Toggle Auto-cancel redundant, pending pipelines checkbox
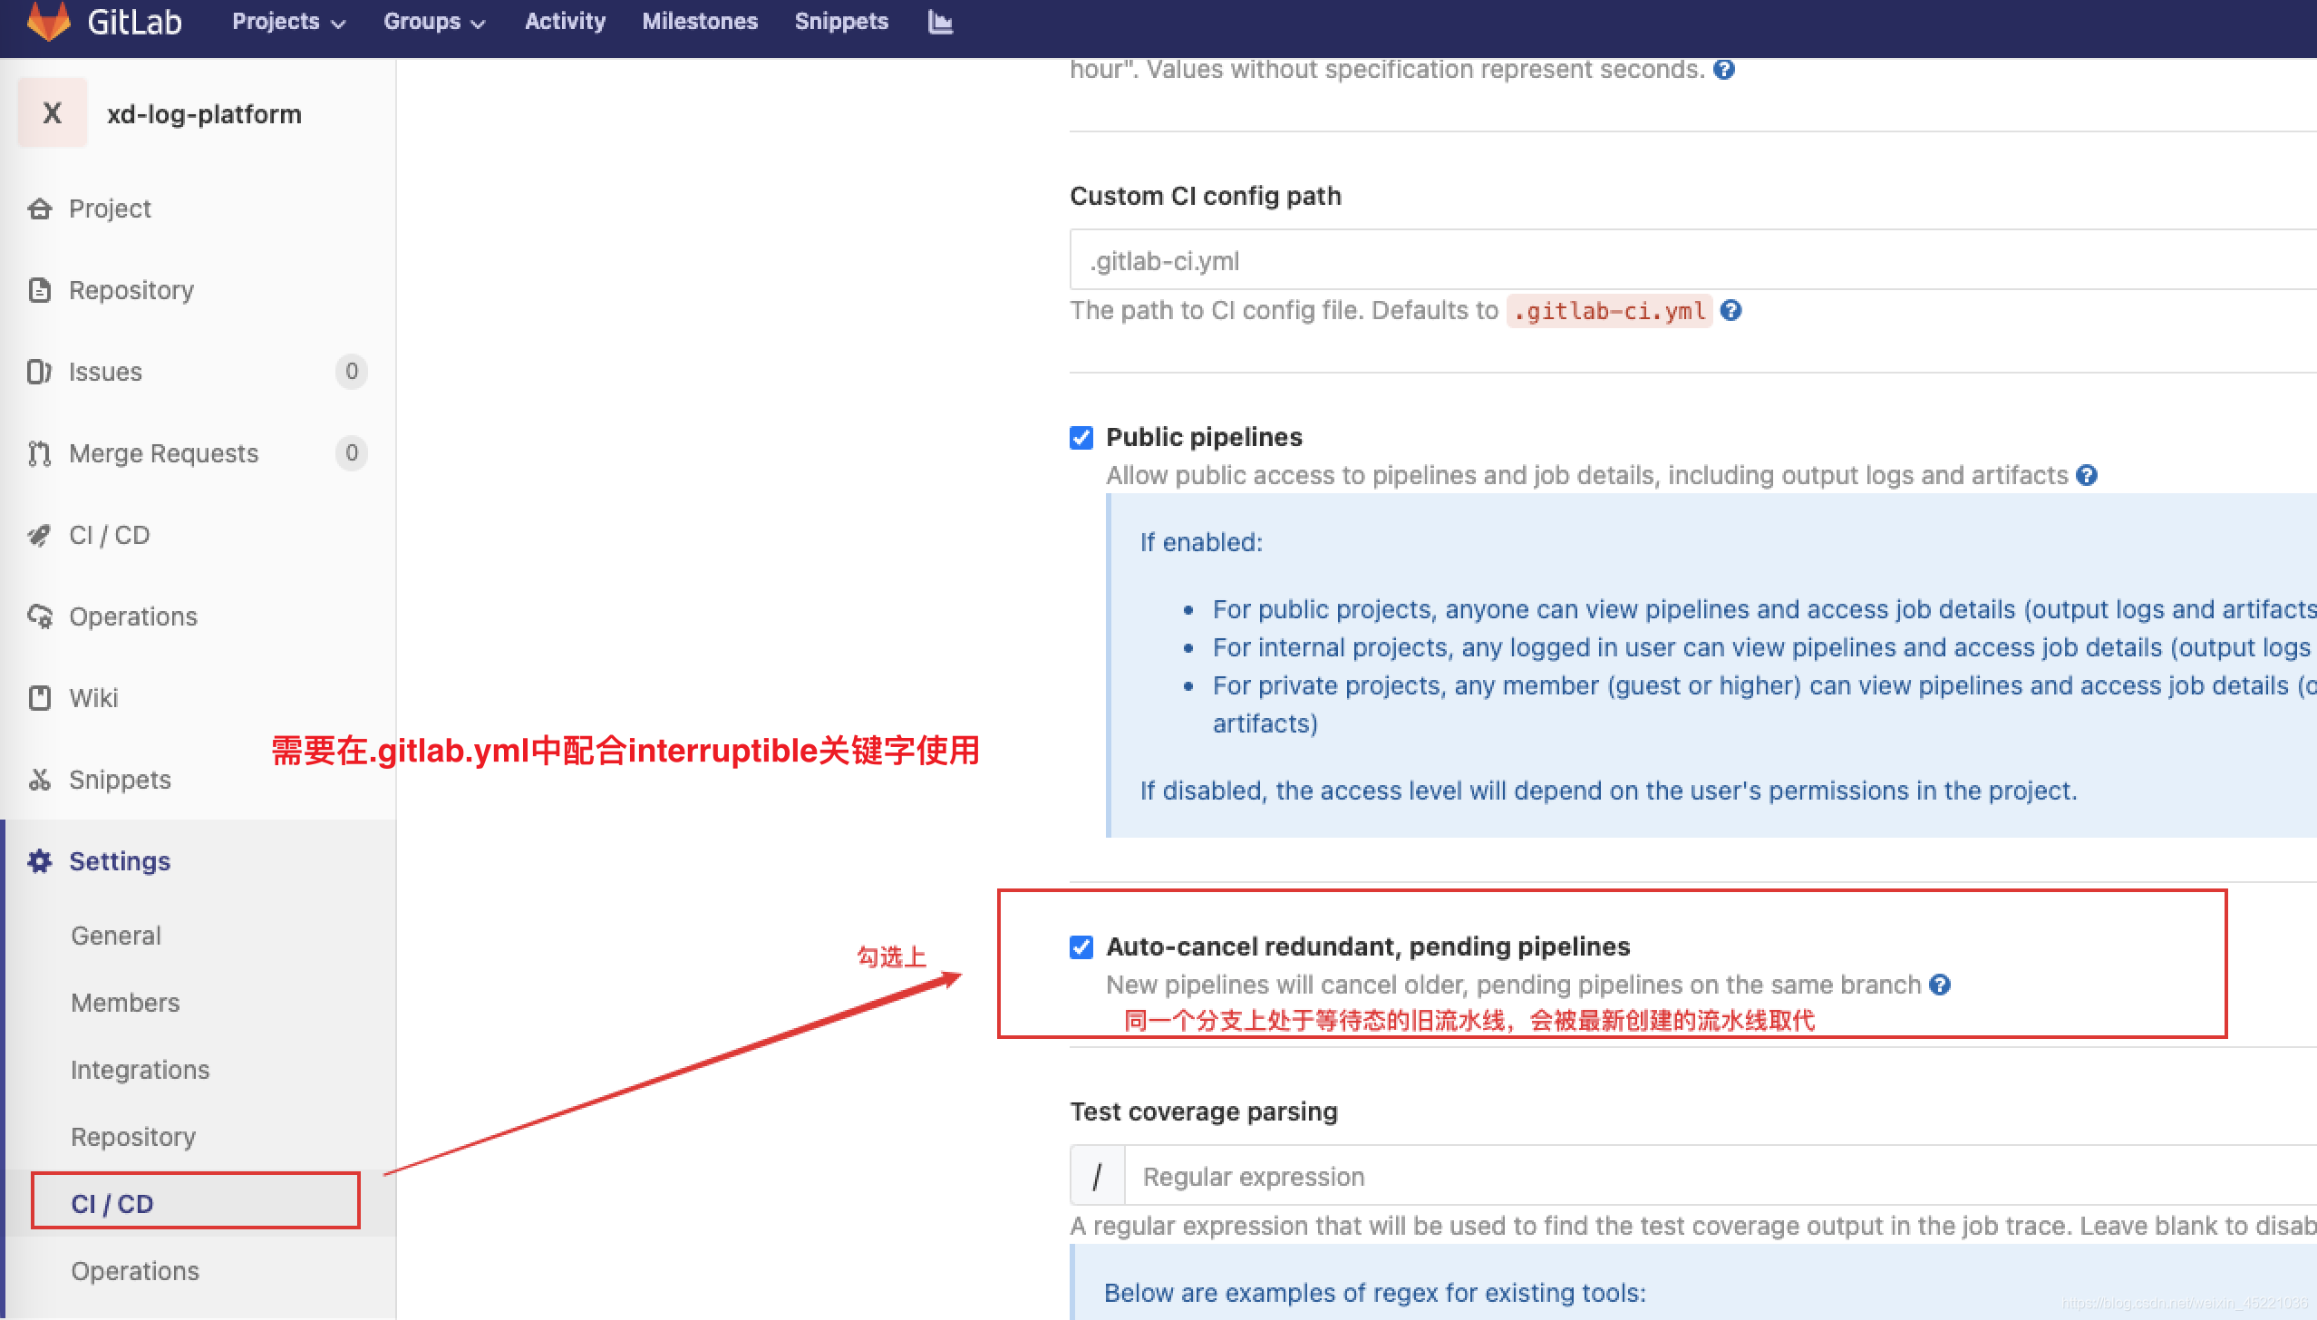The image size is (2317, 1320). [1081, 947]
